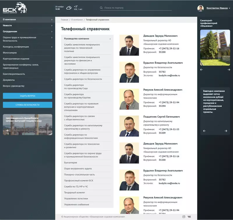
Task: Select Тендерный комитет department
Action: coord(75,193)
